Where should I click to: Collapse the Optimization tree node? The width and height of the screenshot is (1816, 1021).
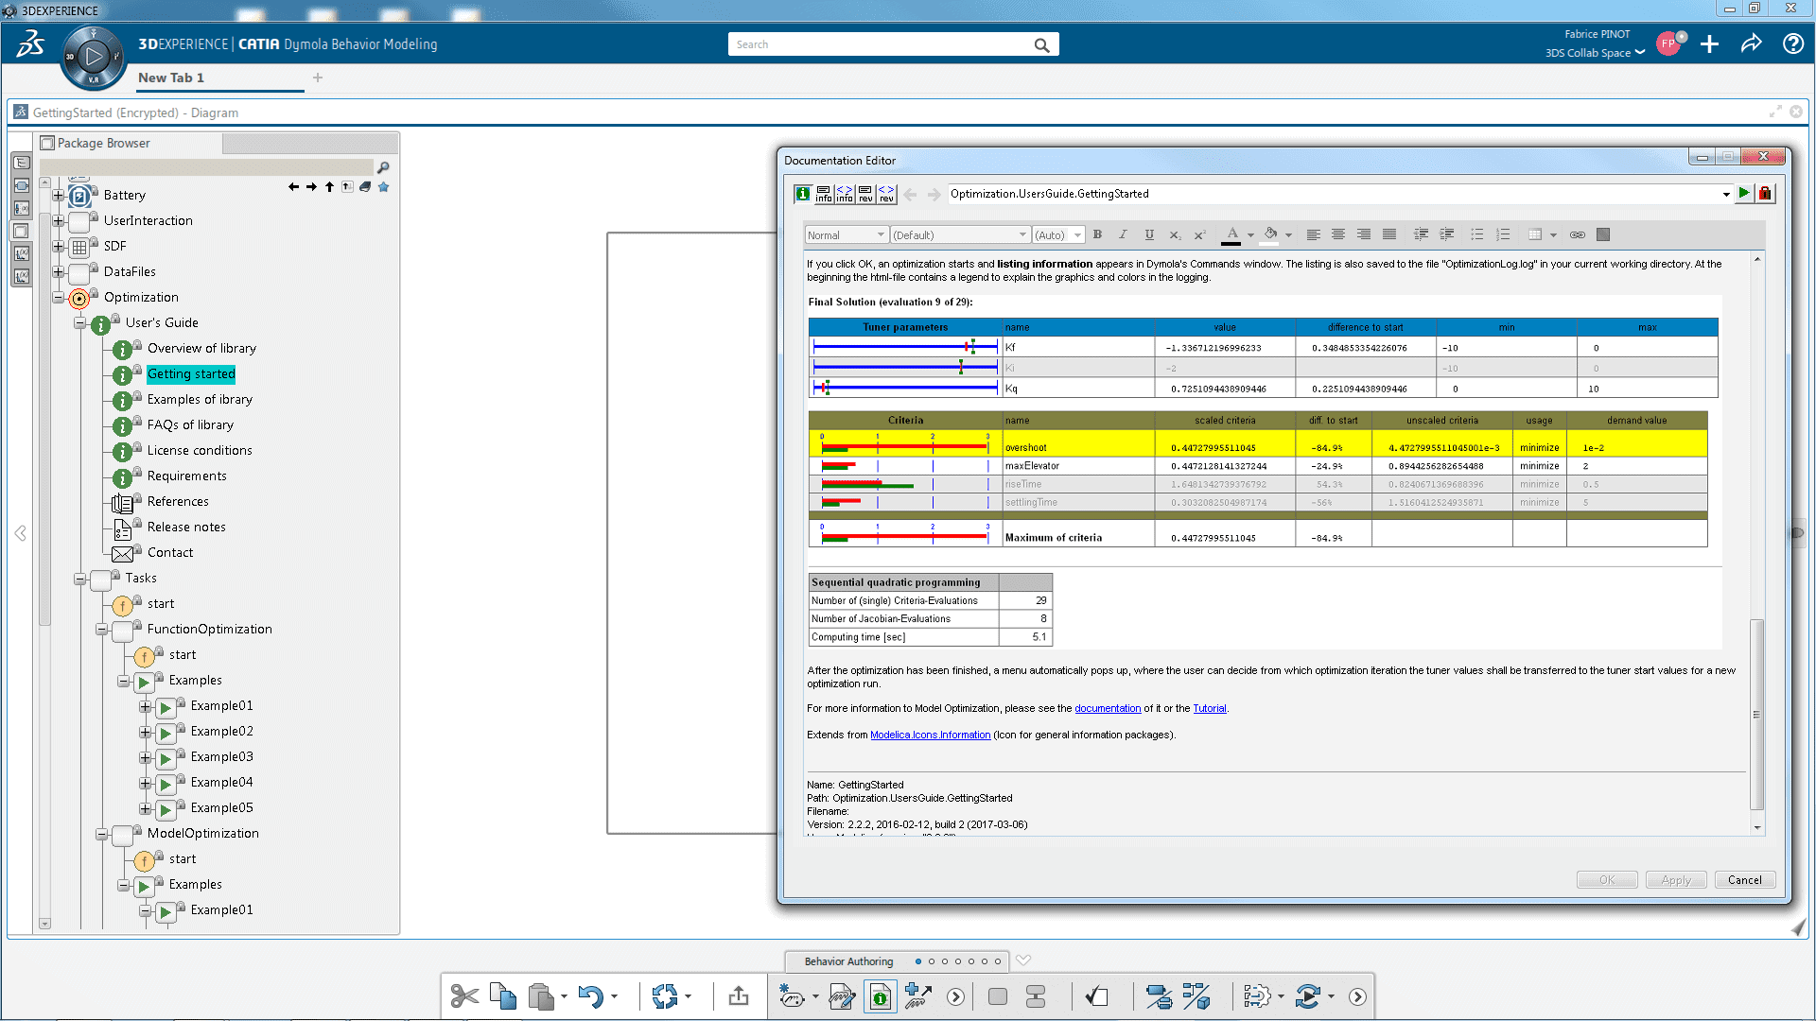59,298
